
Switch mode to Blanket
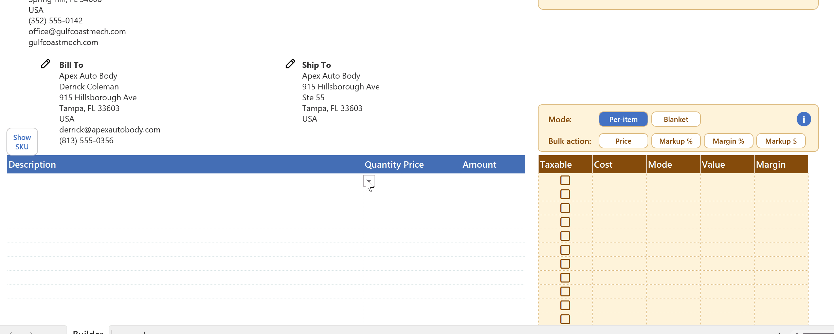pos(676,119)
